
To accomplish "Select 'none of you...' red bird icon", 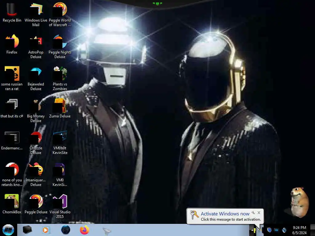I will point(12,174).
